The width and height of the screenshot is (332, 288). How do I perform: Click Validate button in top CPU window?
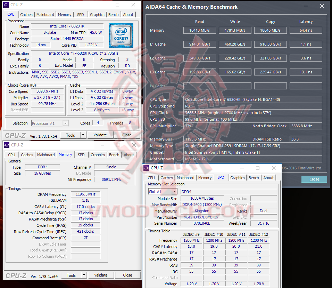pos(100,135)
